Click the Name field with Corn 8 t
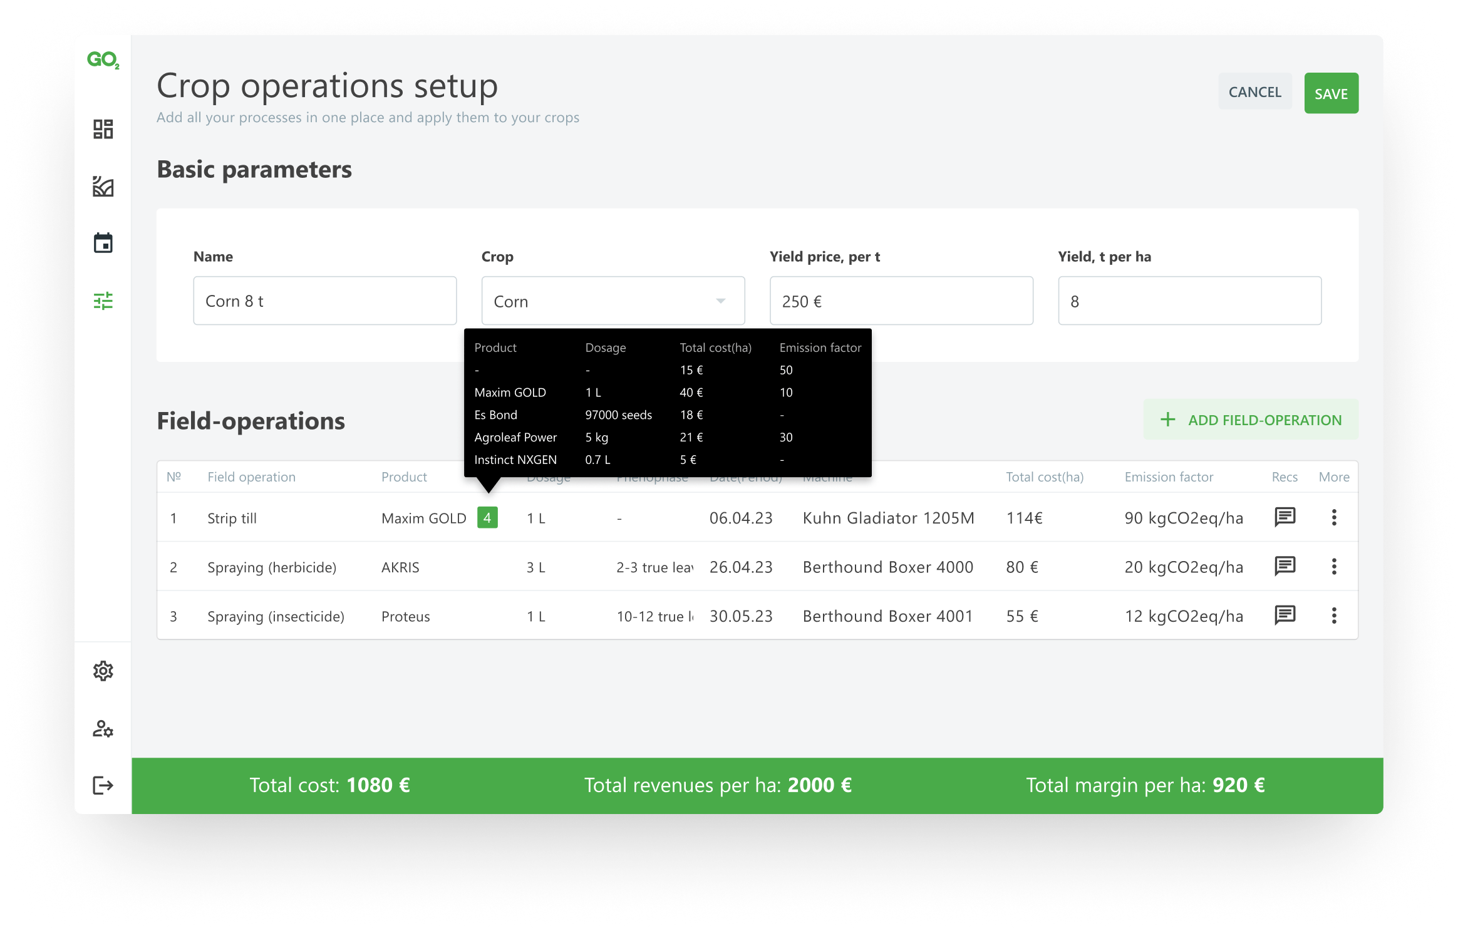Image resolution: width=1458 pixels, height=928 pixels. pos(324,301)
